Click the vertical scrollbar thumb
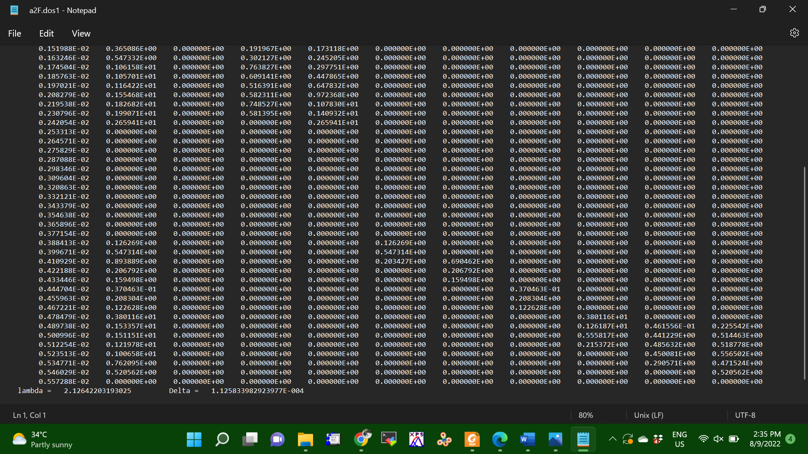The image size is (808, 454). tap(804, 273)
